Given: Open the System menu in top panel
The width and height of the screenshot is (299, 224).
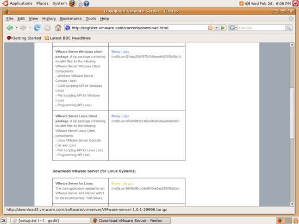Looking at the screenshot, I should point(59,3).
